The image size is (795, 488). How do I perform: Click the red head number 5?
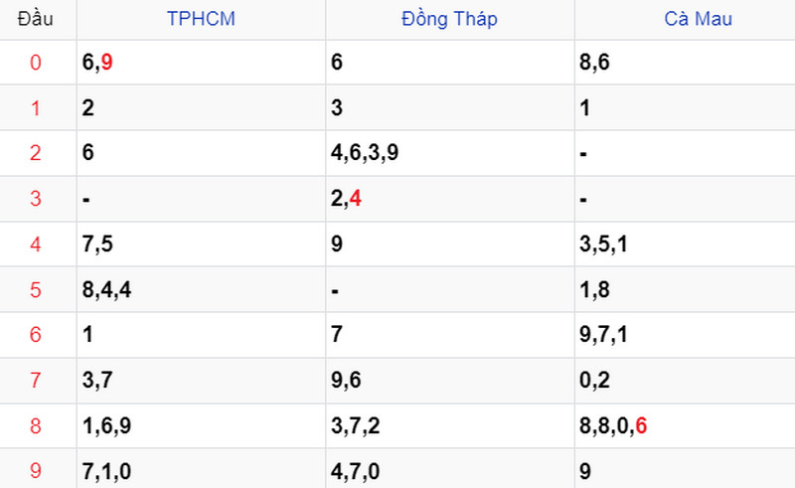[x=35, y=289]
